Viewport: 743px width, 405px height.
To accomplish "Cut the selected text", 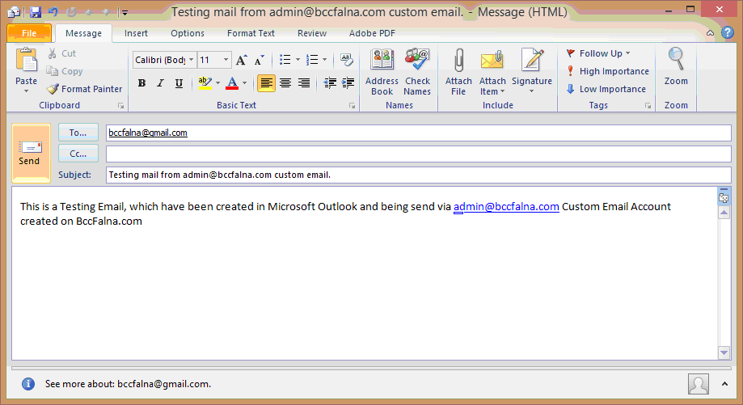I will (61, 53).
